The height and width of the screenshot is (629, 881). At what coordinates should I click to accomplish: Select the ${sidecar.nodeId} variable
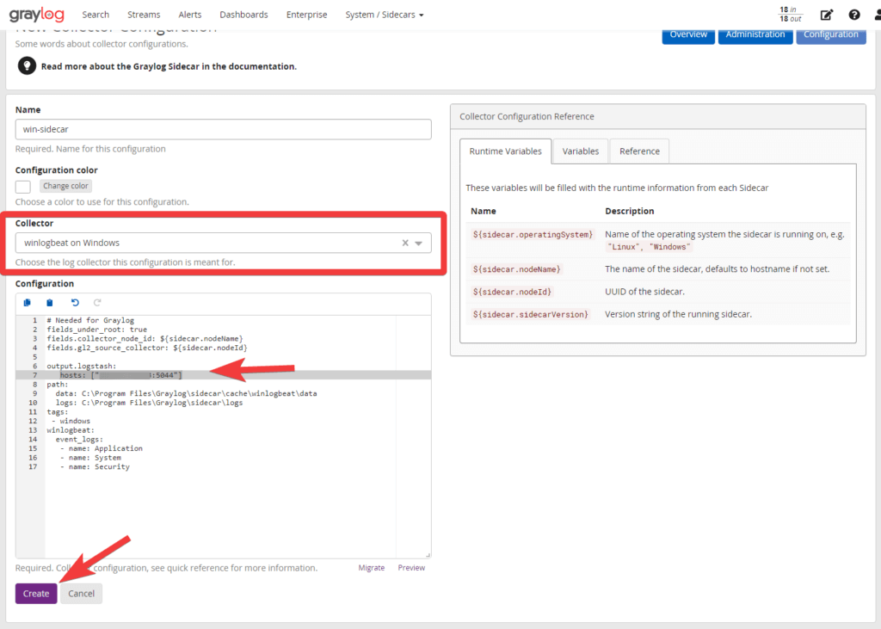click(x=512, y=292)
